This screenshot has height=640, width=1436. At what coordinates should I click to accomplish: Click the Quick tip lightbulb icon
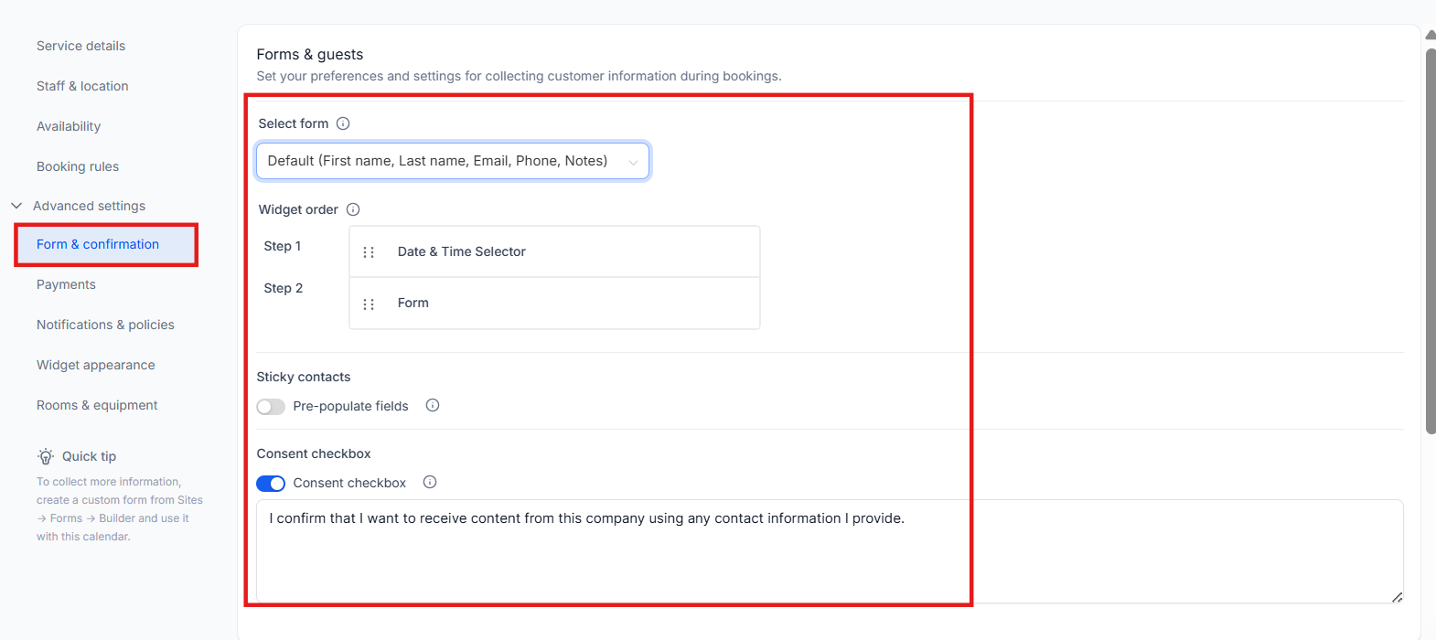point(46,456)
